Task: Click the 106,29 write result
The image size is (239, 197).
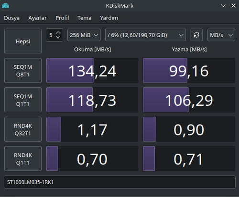Action: (189, 100)
